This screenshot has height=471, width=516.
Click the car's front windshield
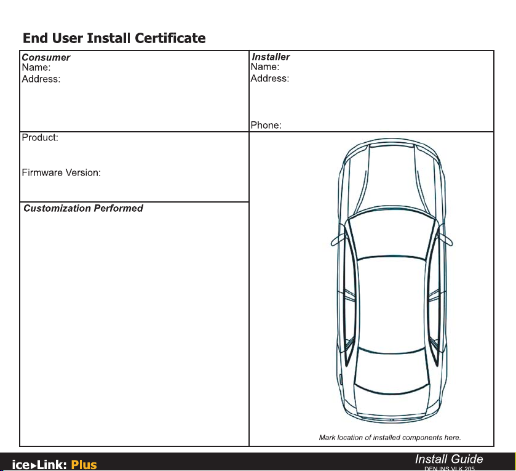(392, 234)
